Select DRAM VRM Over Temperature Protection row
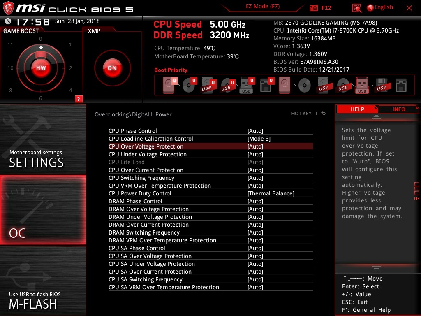The height and width of the screenshot is (316, 421). [210, 240]
